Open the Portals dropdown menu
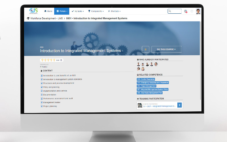Screen dimensions: 227x142 point(62,11)
